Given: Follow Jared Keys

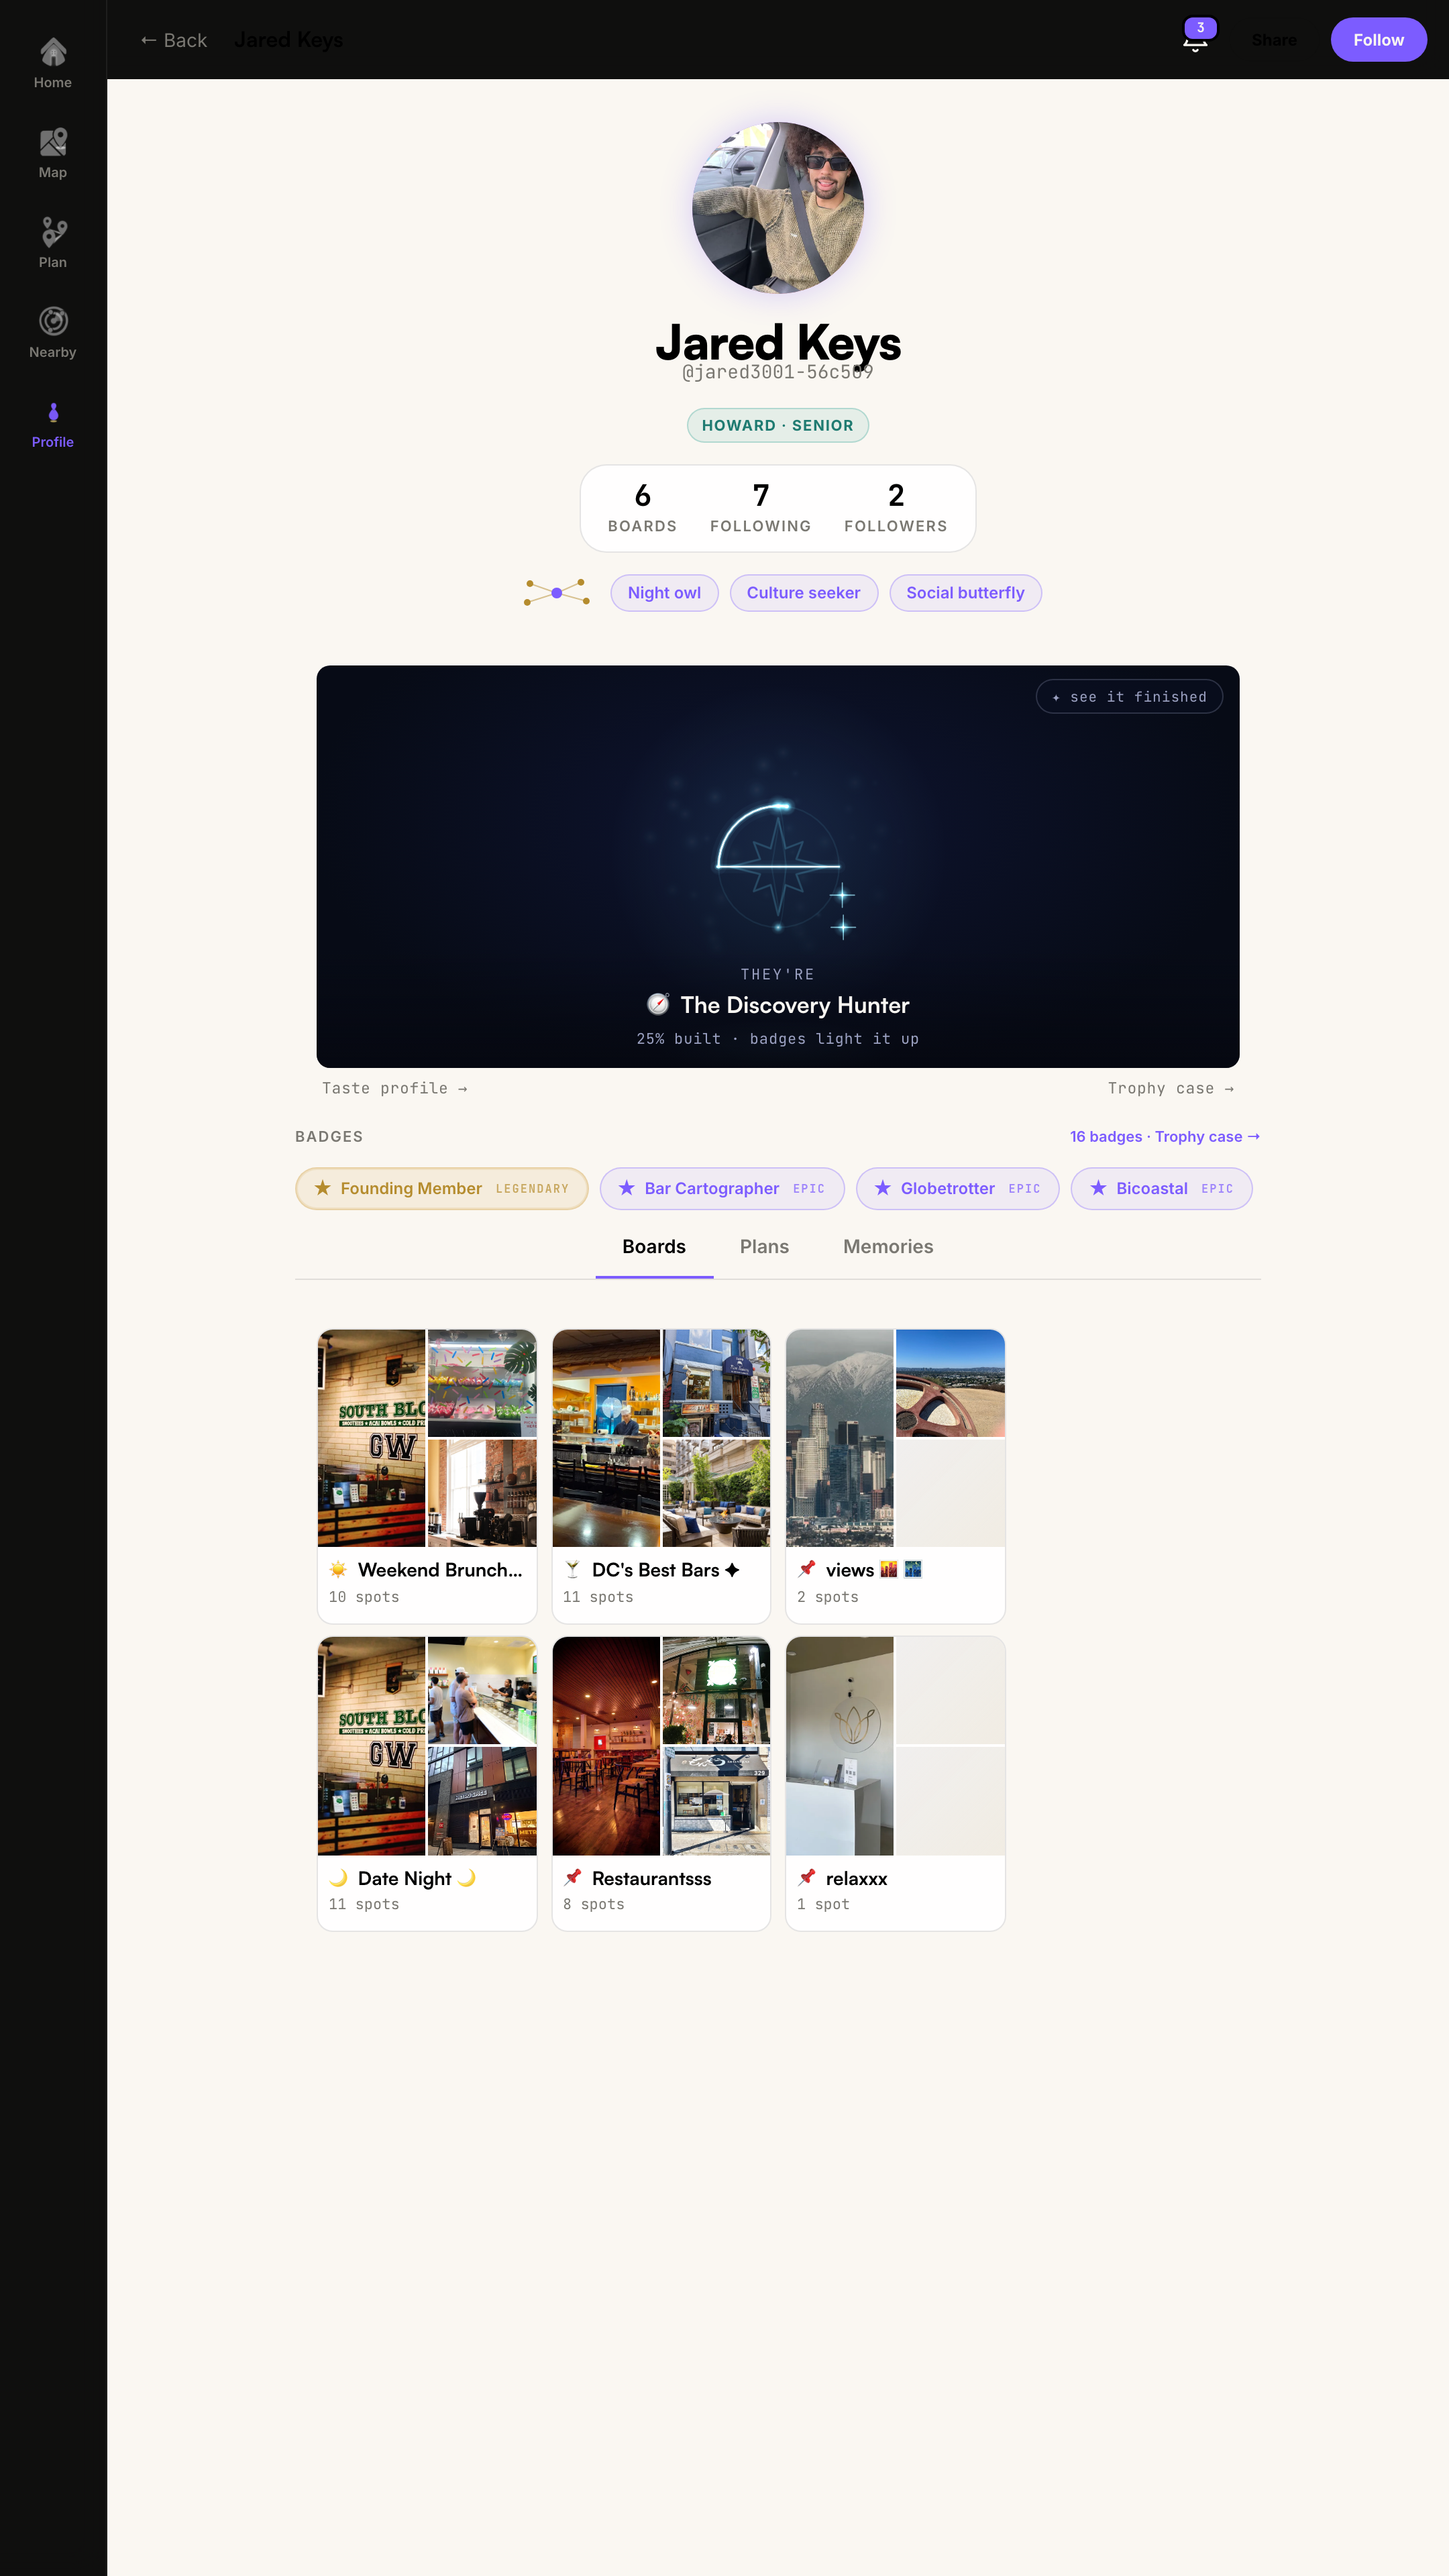Looking at the screenshot, I should click(1378, 40).
